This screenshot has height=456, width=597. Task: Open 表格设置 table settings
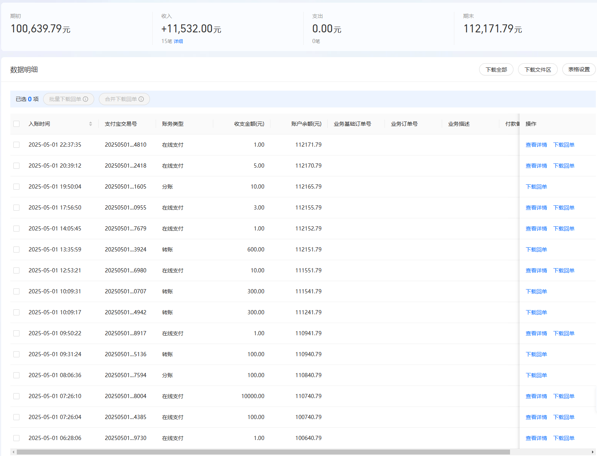click(x=579, y=70)
